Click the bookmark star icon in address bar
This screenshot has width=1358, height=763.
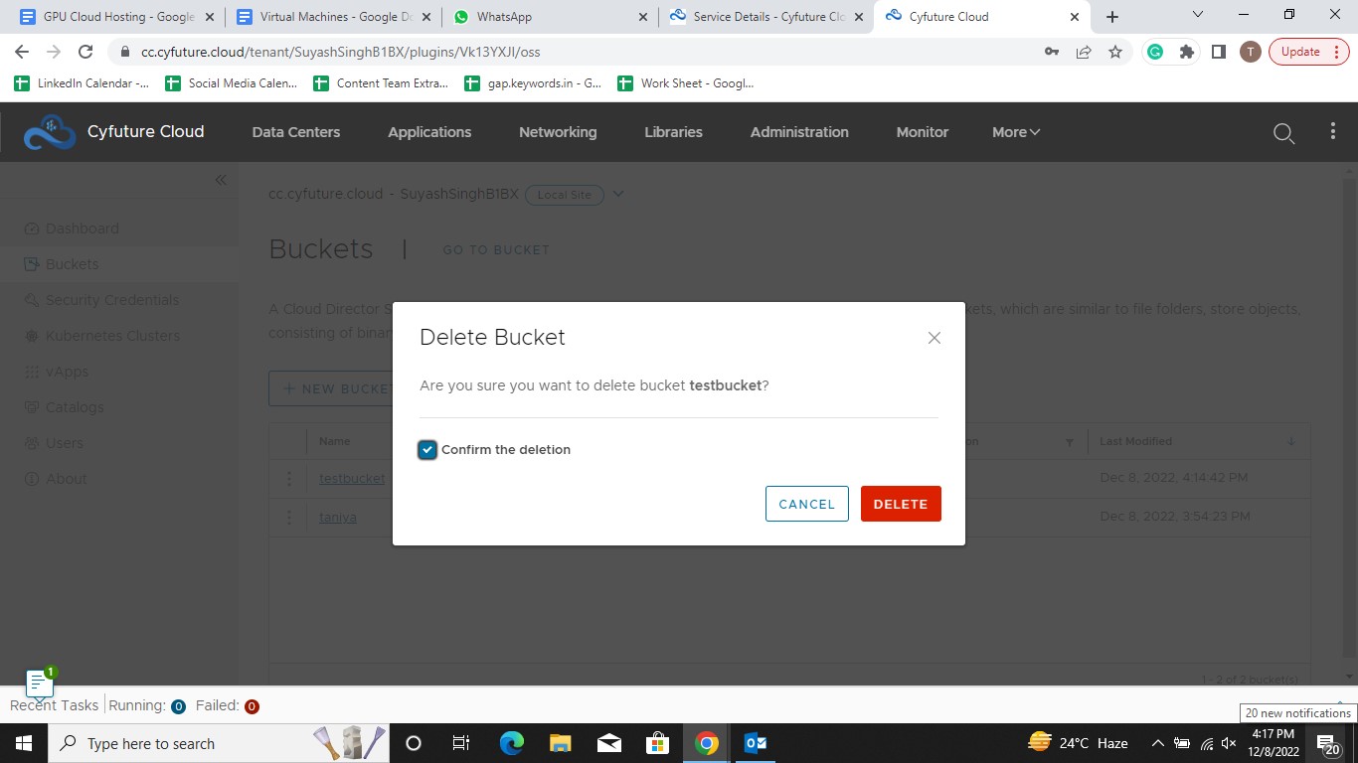click(x=1115, y=52)
